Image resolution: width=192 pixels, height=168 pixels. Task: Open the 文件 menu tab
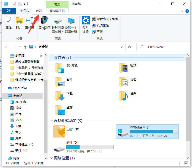[9, 11]
